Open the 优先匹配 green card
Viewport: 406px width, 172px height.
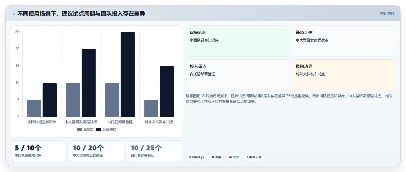237,41
